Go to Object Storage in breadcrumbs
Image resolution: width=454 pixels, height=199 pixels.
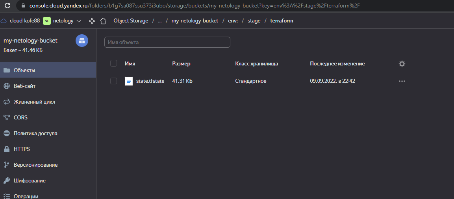coord(131,21)
